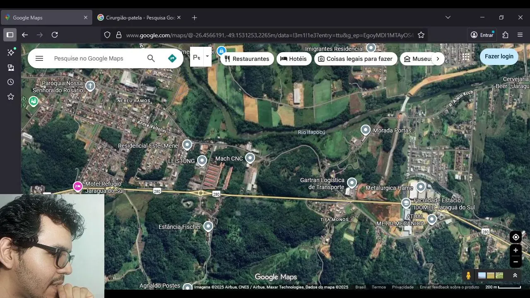Screen dimensions: 530x298
Task: Filter map by Hotéis
Action: pos(294,59)
